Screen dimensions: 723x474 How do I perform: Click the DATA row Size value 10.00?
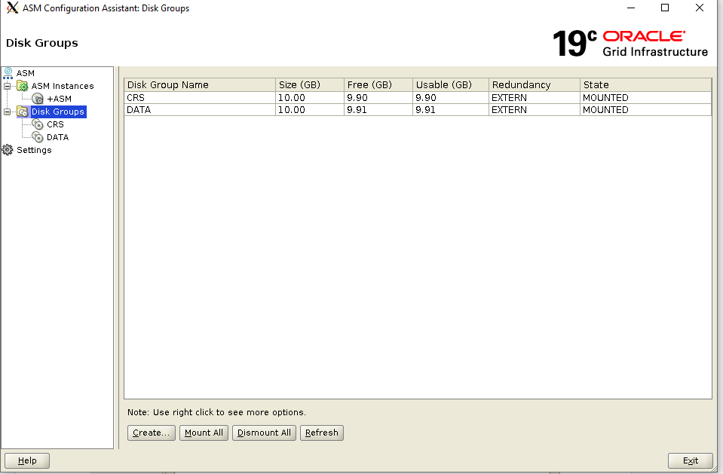pos(310,110)
